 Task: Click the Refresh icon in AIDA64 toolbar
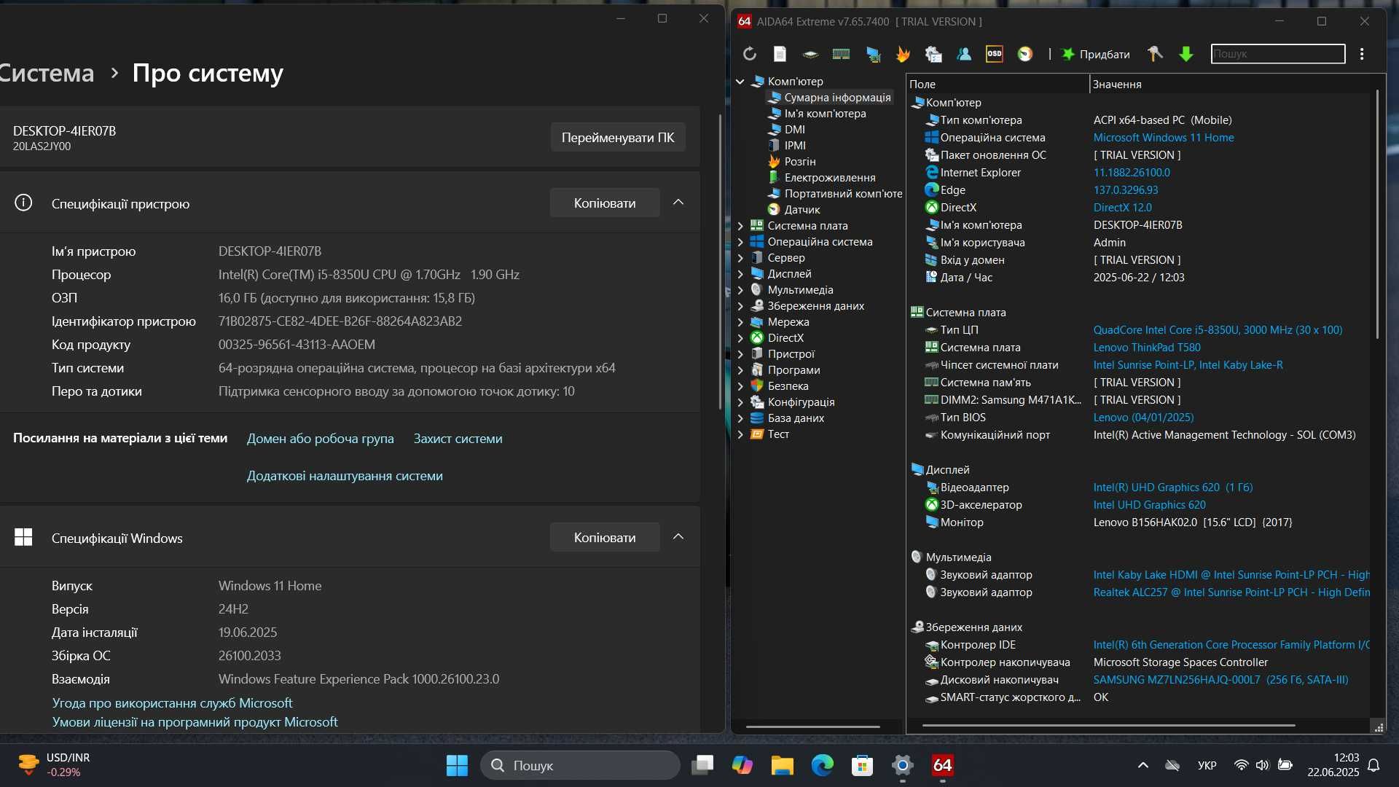(x=750, y=54)
